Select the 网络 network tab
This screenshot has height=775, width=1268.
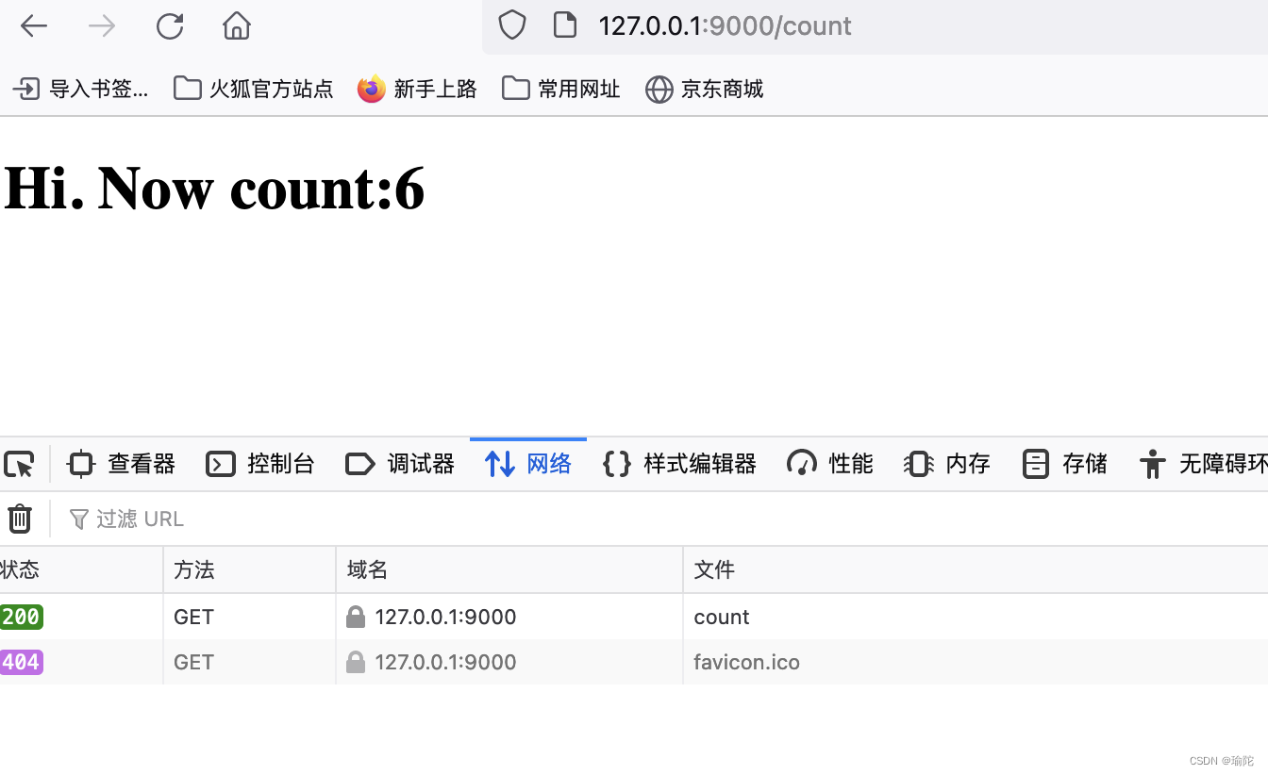pos(528,464)
